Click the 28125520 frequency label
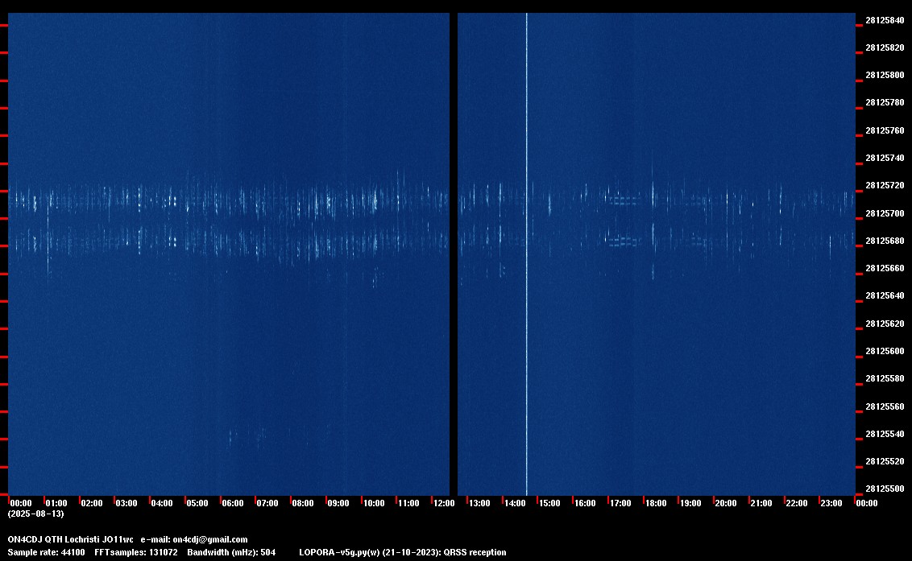 (885, 461)
